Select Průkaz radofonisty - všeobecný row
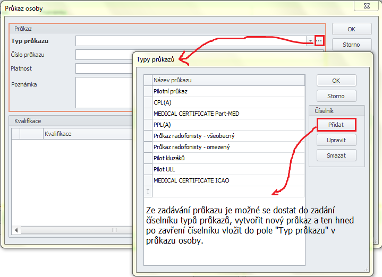 click(227, 136)
